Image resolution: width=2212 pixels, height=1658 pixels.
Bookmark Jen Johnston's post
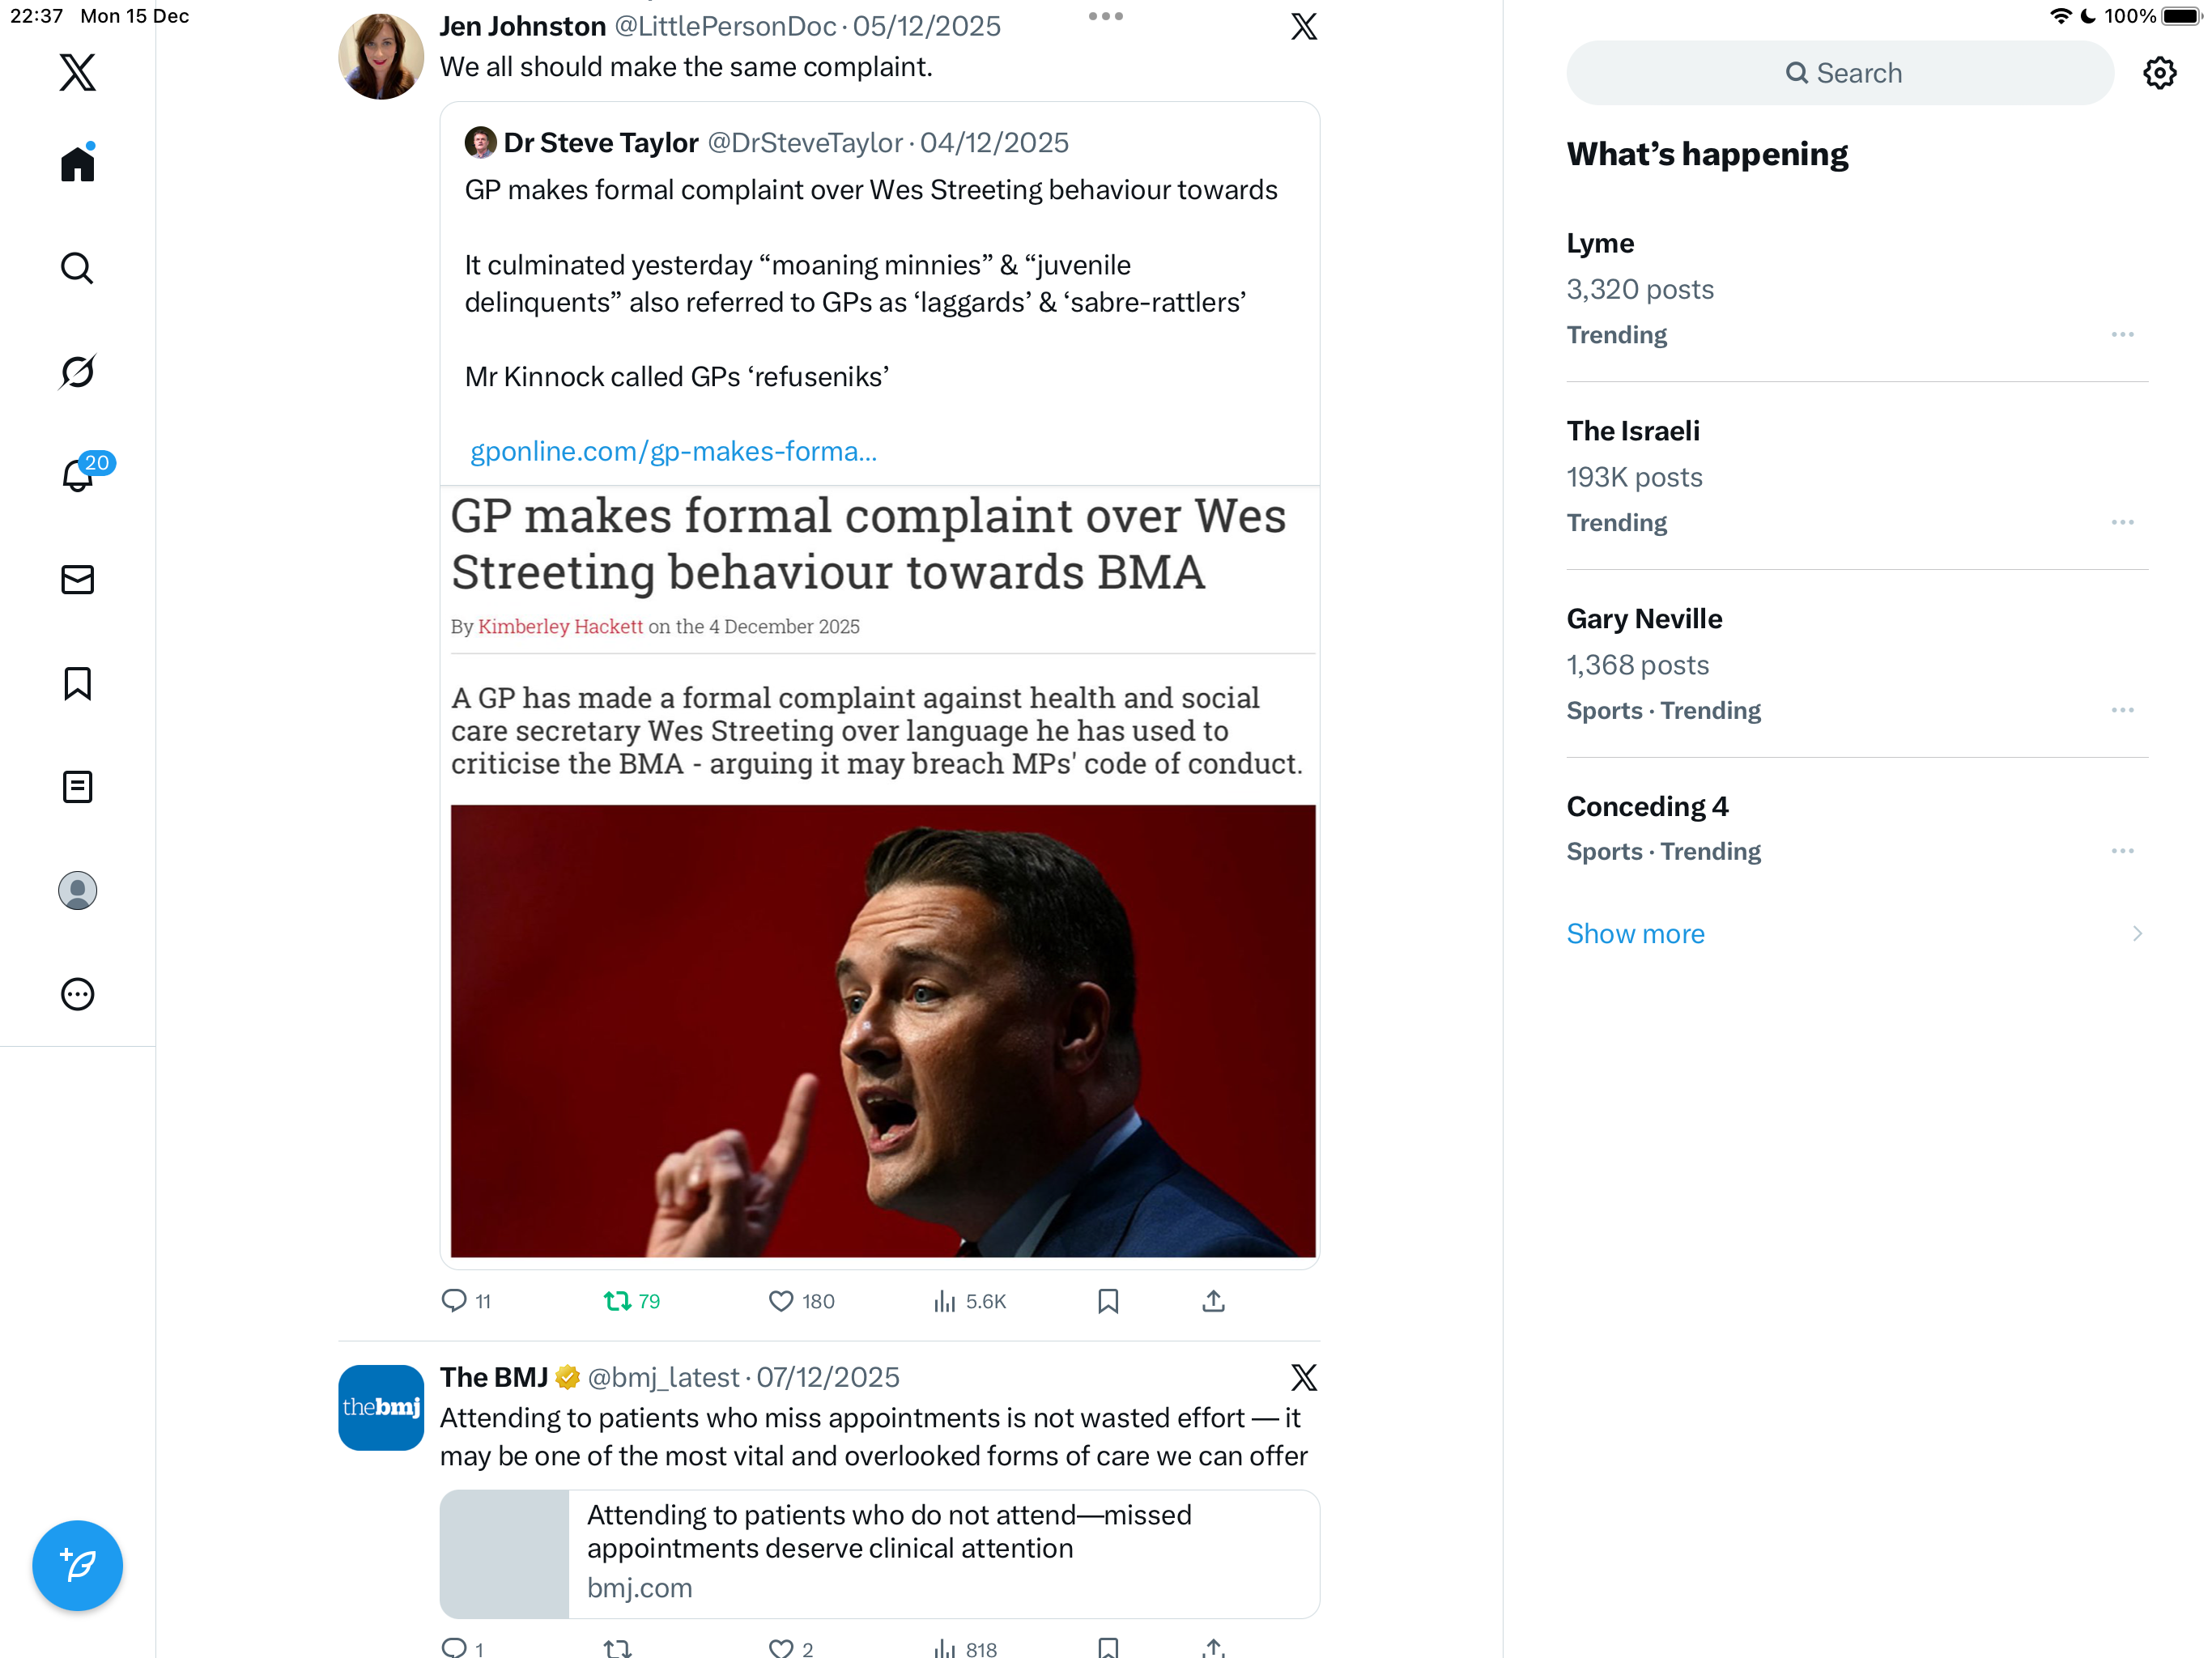1107,1301
